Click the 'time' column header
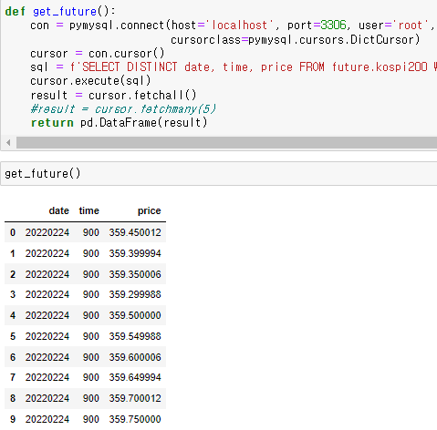 [89, 210]
